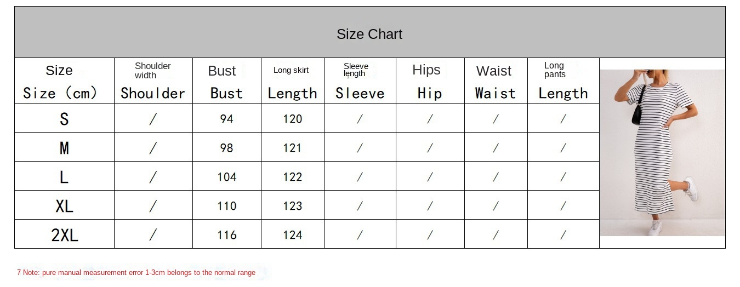Screen dimensions: 740x287
Task: Select the Waist column header
Action: pyautogui.click(x=496, y=81)
